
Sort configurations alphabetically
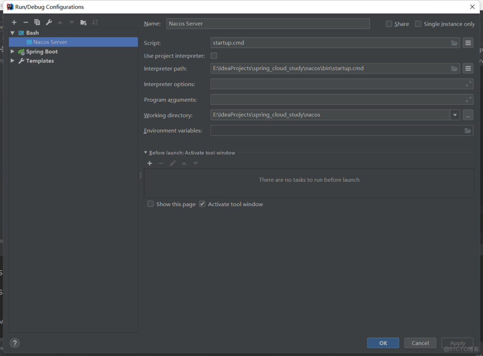click(x=95, y=22)
